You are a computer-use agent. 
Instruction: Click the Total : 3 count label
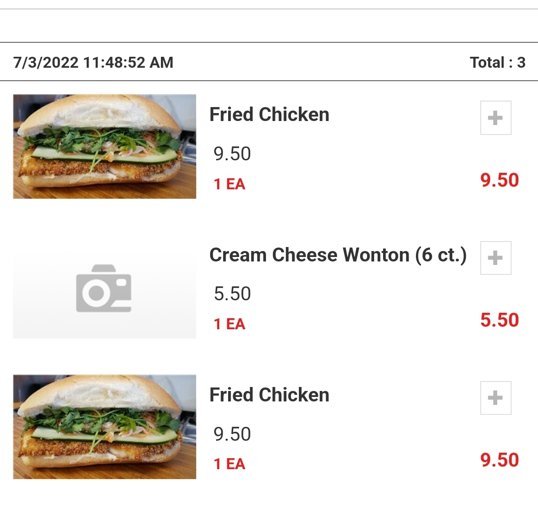[497, 63]
